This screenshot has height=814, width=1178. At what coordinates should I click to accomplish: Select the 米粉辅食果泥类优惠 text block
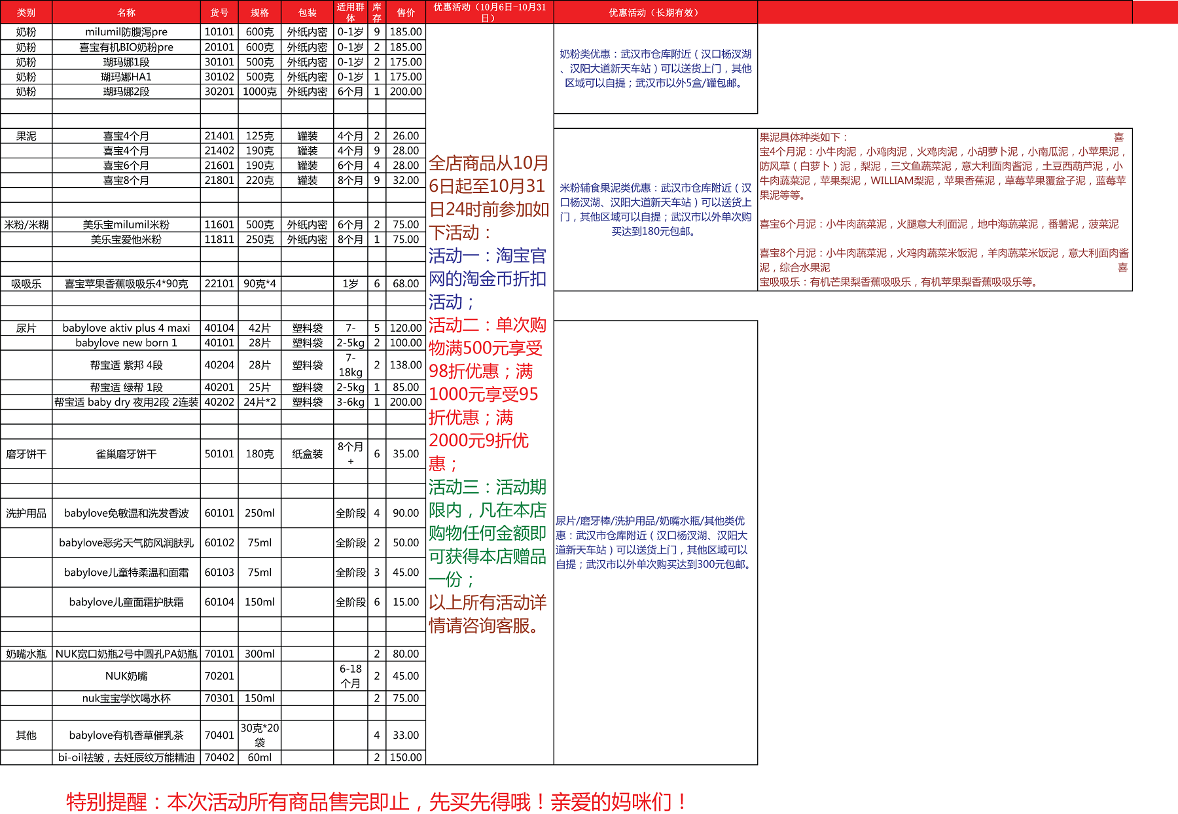click(655, 209)
